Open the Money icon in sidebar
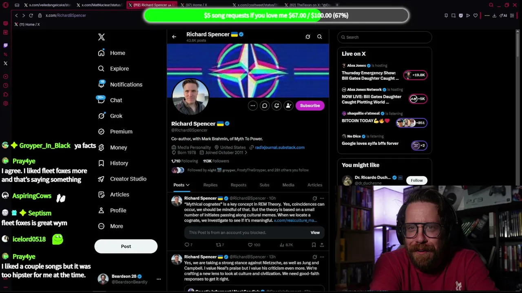 point(101,147)
